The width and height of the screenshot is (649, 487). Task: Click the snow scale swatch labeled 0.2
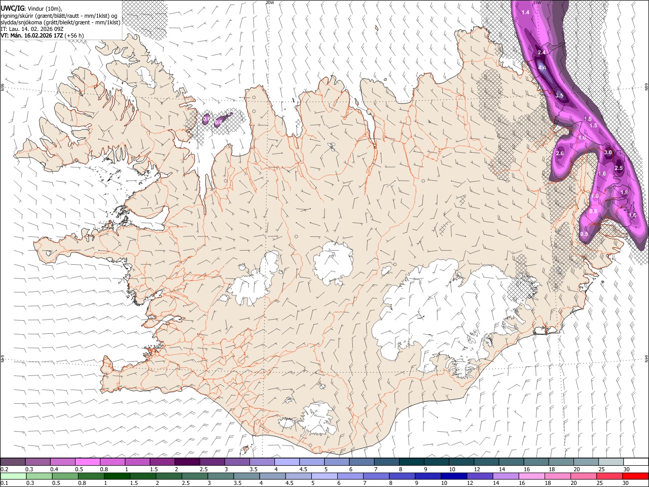[13, 462]
